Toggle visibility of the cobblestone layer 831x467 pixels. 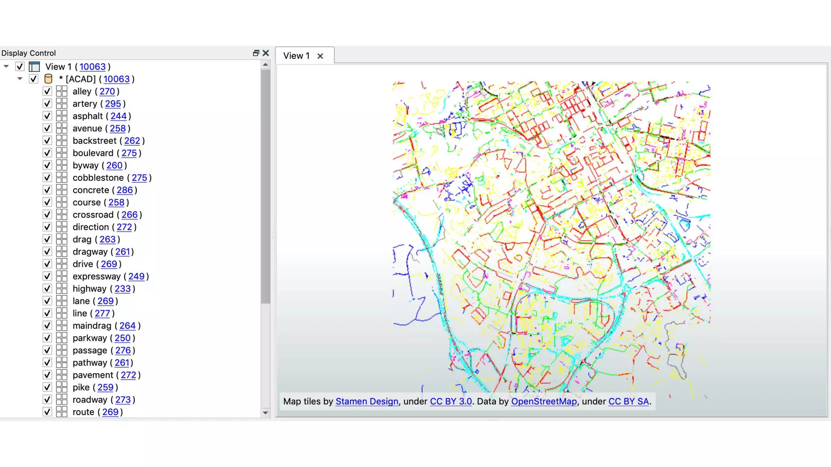coord(47,178)
